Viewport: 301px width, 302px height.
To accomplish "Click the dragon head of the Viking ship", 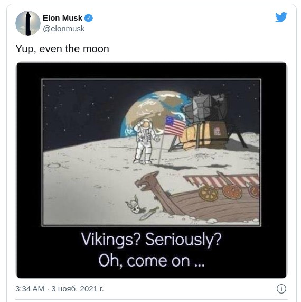I will (x=147, y=181).
